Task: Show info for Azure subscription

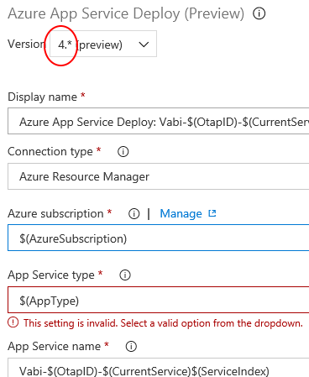Action: 134,214
